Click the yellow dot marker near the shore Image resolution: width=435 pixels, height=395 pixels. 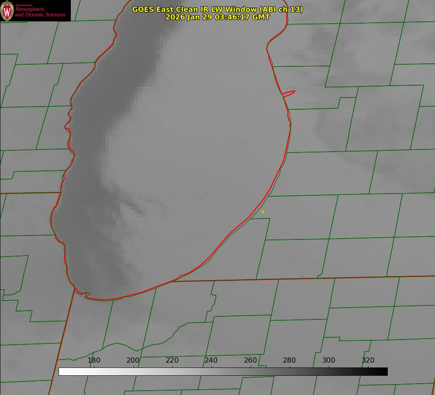[x=263, y=211]
